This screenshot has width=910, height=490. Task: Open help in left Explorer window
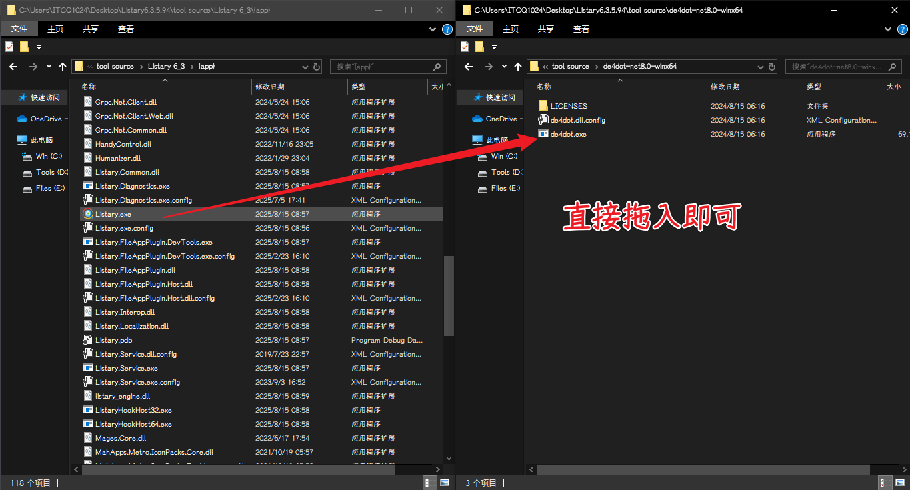click(447, 29)
